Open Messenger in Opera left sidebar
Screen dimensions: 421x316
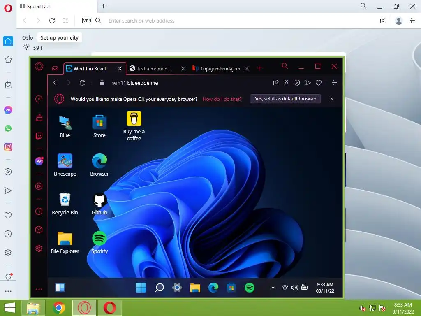coord(8,110)
